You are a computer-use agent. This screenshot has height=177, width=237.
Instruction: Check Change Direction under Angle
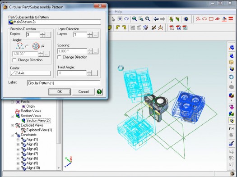coord(14,60)
